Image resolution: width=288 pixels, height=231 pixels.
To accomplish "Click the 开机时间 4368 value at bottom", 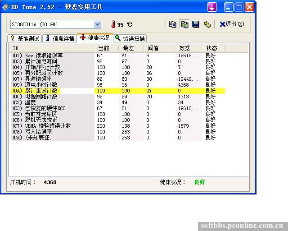I will tap(50, 182).
